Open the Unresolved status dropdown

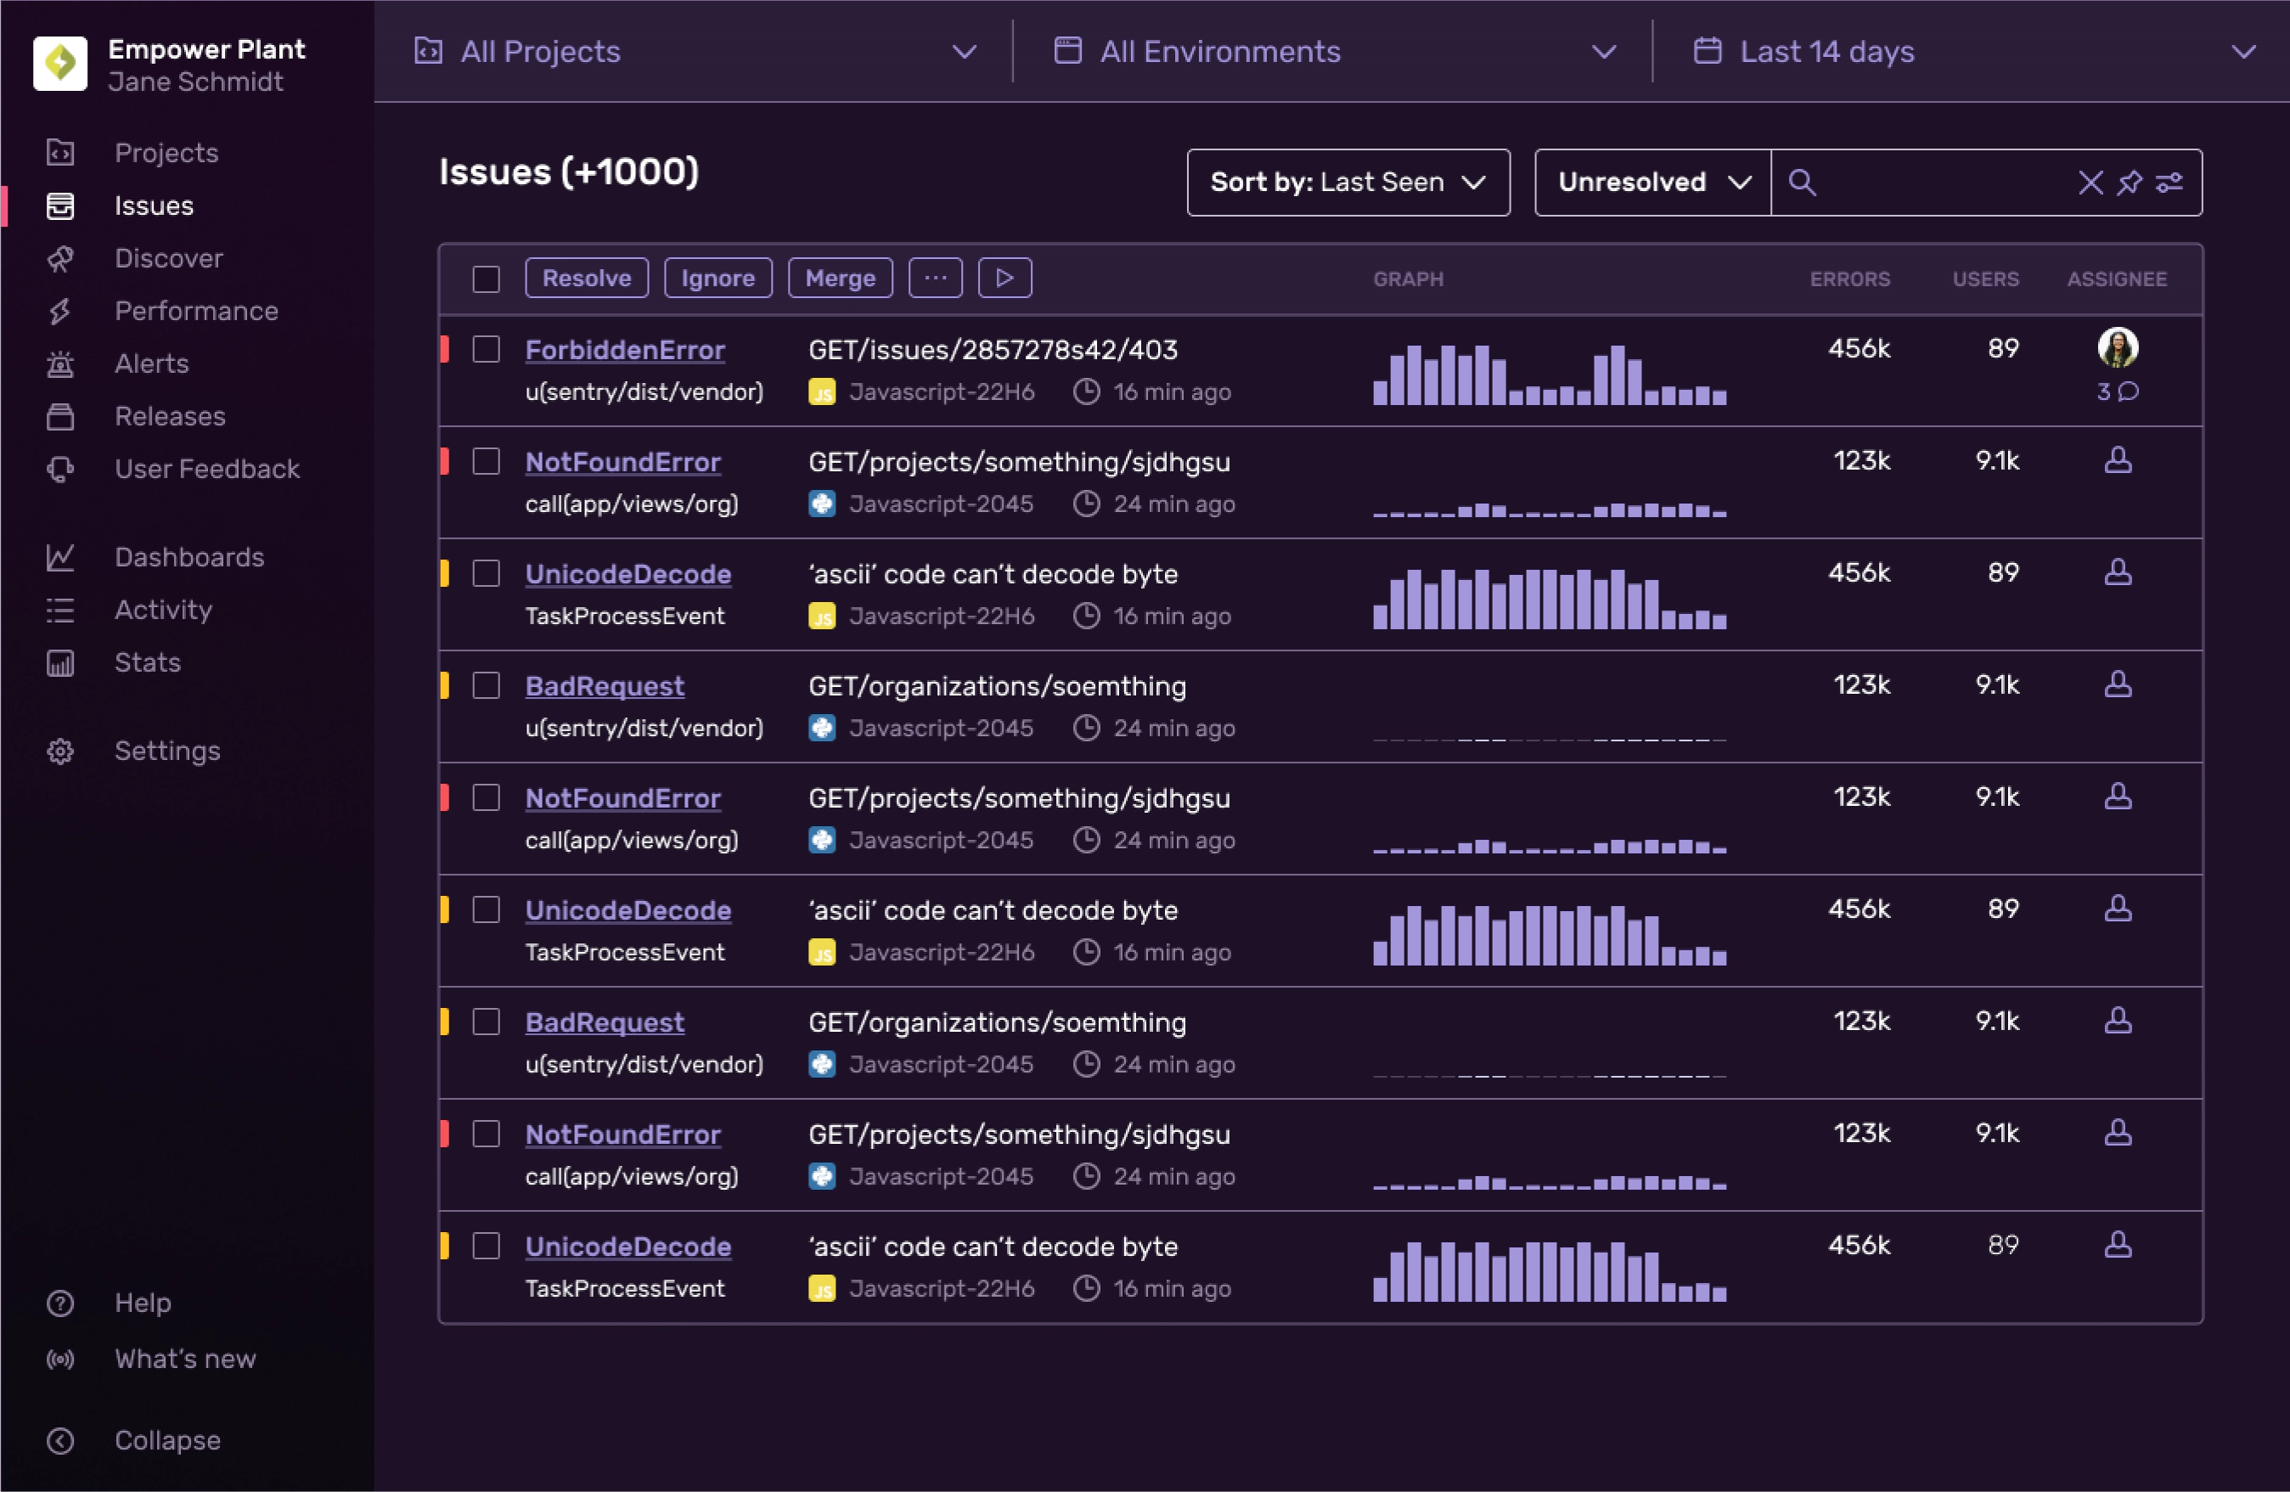tap(1652, 182)
